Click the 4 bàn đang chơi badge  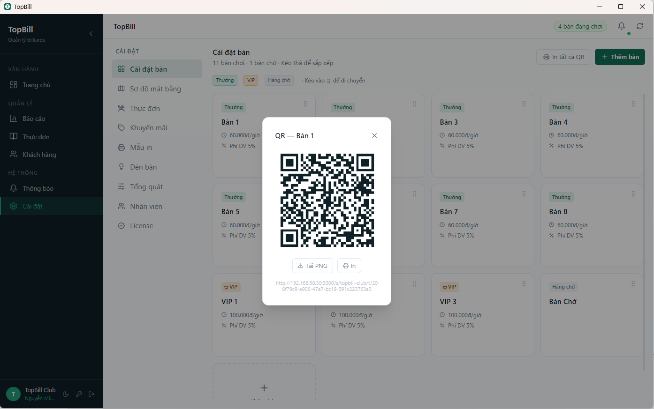580,26
